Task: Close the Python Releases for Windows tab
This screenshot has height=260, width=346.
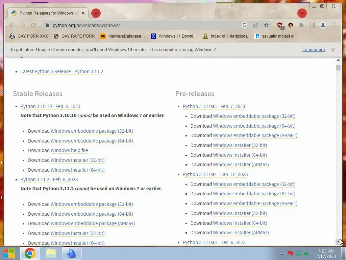Action: [x=83, y=13]
